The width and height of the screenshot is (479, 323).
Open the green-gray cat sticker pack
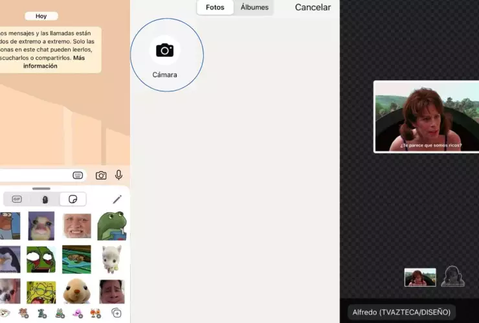point(60,313)
